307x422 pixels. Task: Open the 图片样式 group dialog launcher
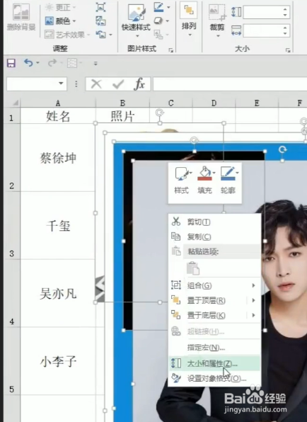tap(170, 50)
